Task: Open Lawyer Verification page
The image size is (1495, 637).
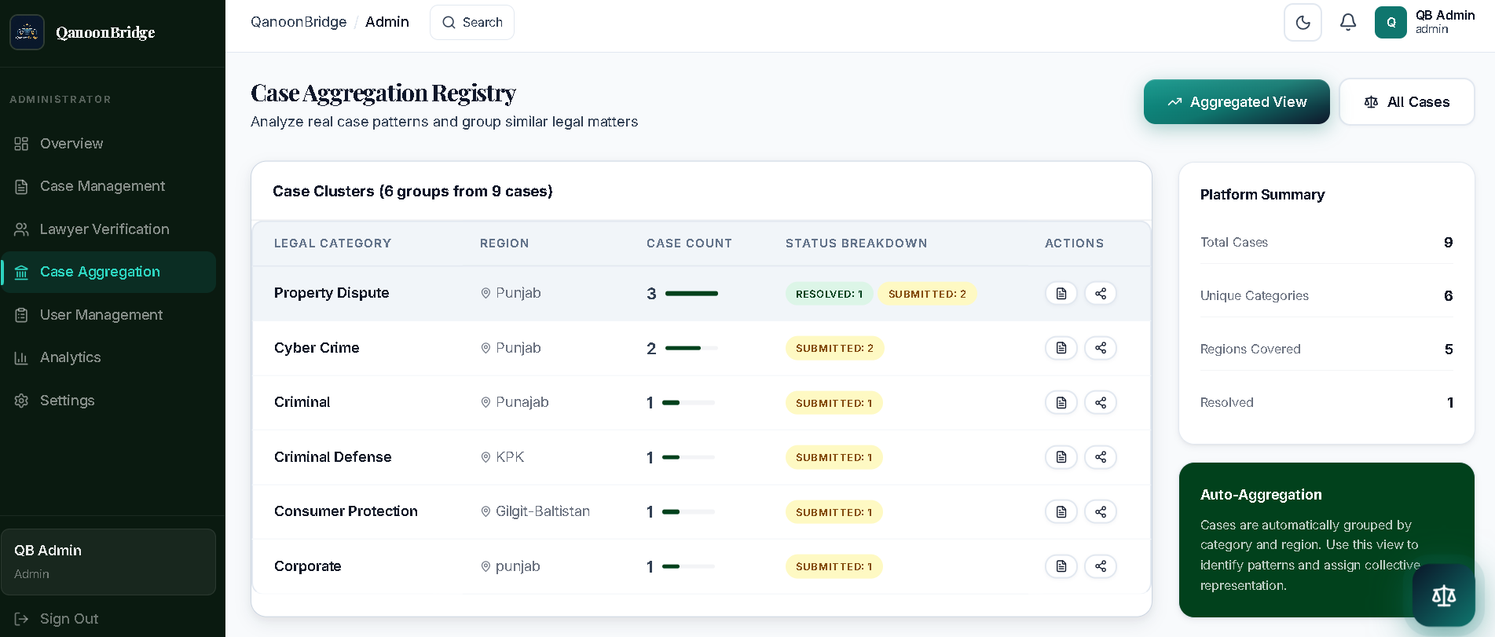Action: (x=108, y=229)
